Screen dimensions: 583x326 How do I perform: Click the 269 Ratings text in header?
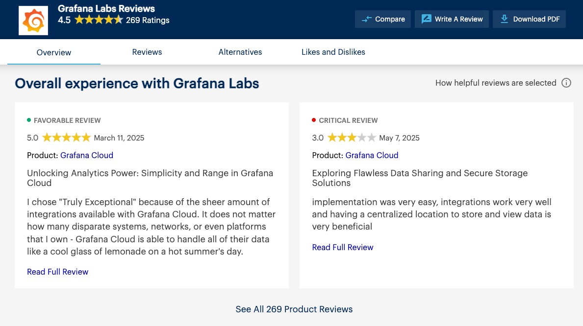click(148, 21)
